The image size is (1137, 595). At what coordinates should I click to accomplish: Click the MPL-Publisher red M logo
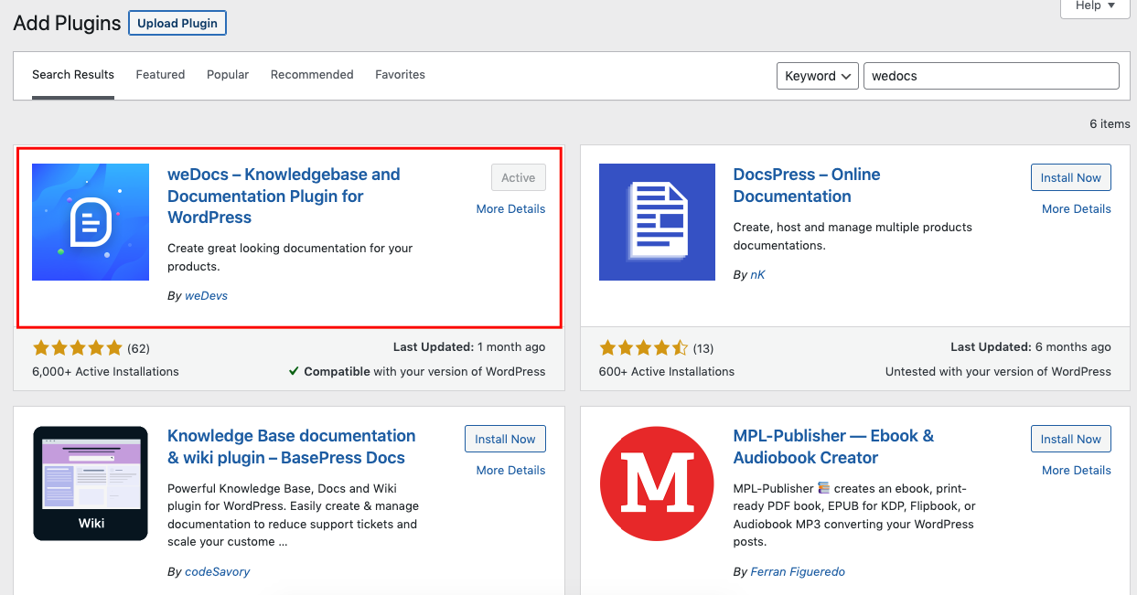click(657, 483)
